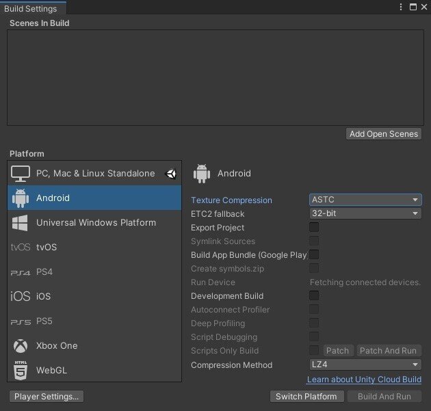
Task: Click the iOS platform logo icon
Action: 21,296
